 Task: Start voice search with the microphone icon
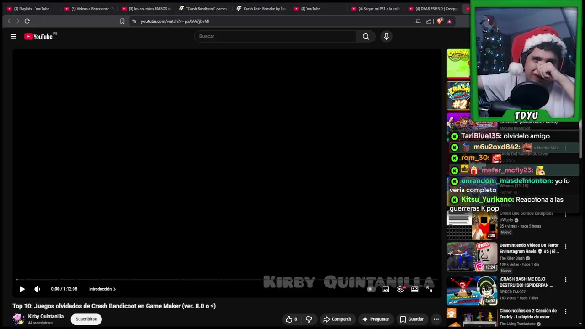tap(386, 37)
